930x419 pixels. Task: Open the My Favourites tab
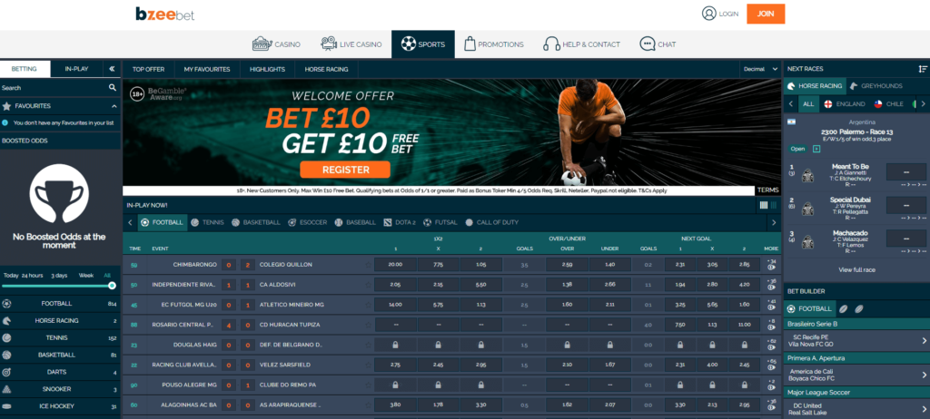pos(207,69)
